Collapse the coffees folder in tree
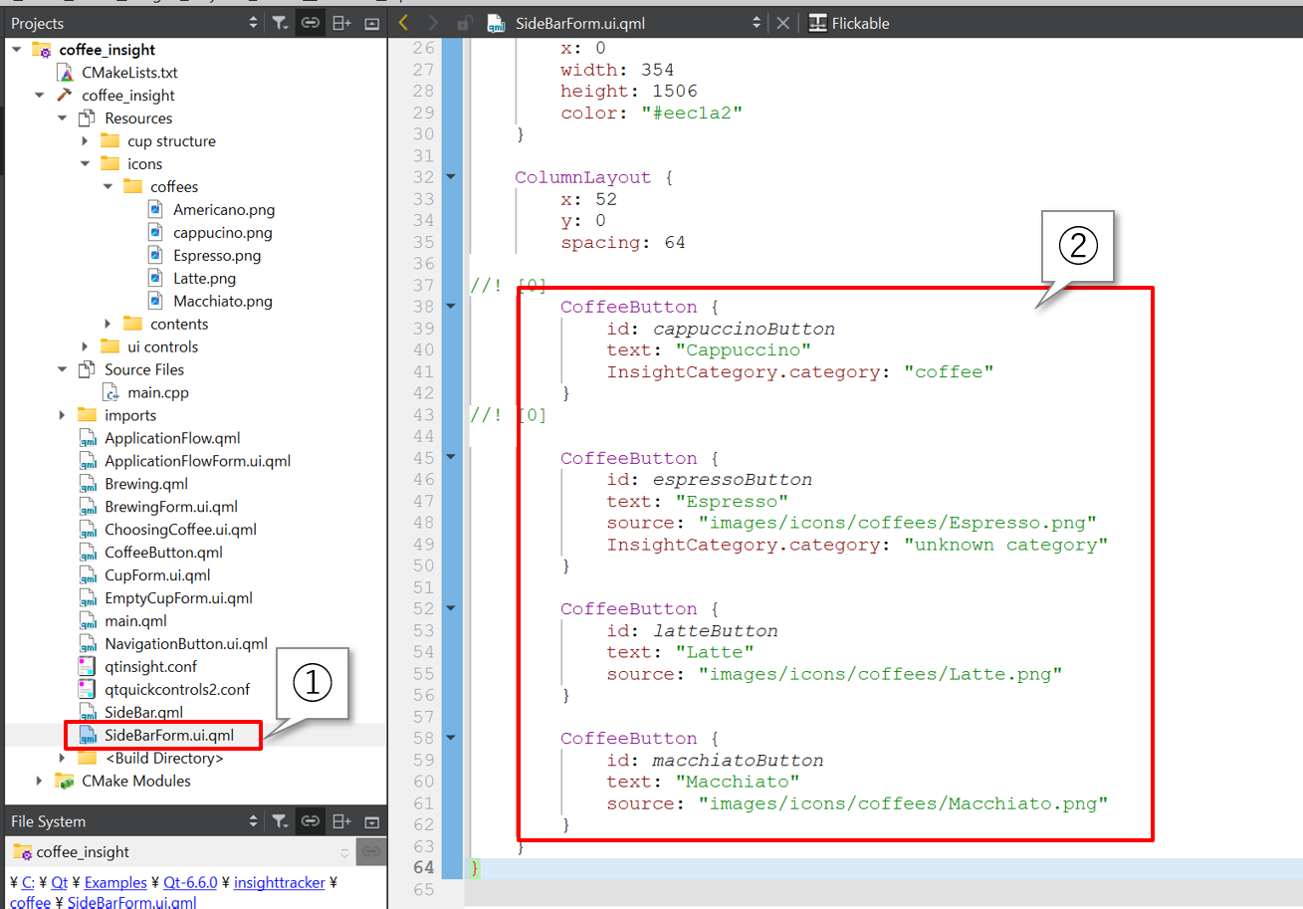Image resolution: width=1303 pixels, height=909 pixels. tap(109, 187)
